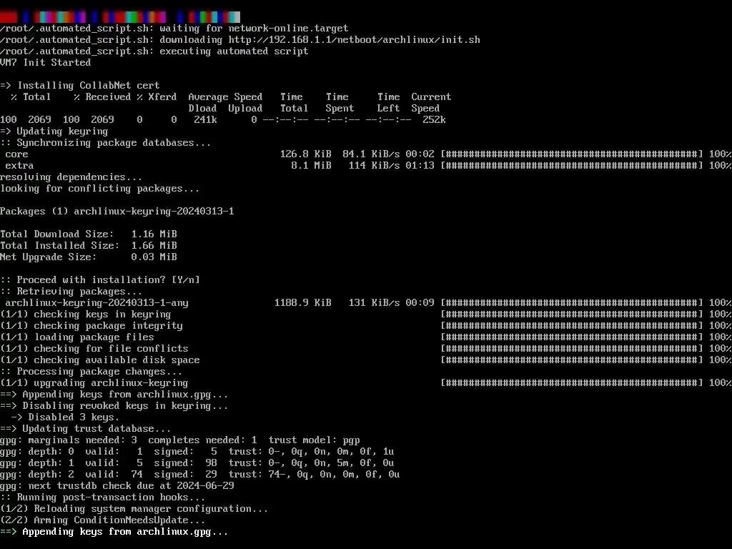732x549 pixels.
Task: Click "Disabling revoked keys in keyring..." line
Action: coord(114,406)
